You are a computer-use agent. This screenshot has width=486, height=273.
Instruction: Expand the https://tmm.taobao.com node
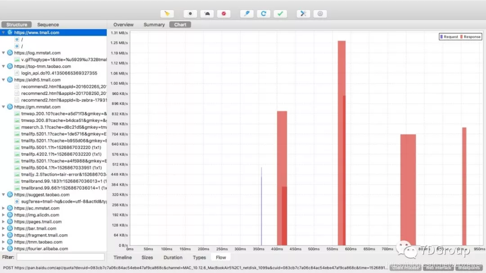coord(4,242)
